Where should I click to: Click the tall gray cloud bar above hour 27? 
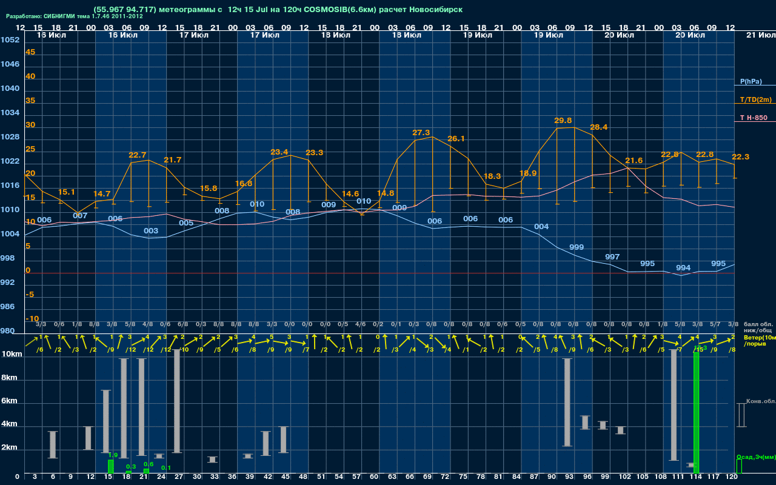[x=177, y=401]
